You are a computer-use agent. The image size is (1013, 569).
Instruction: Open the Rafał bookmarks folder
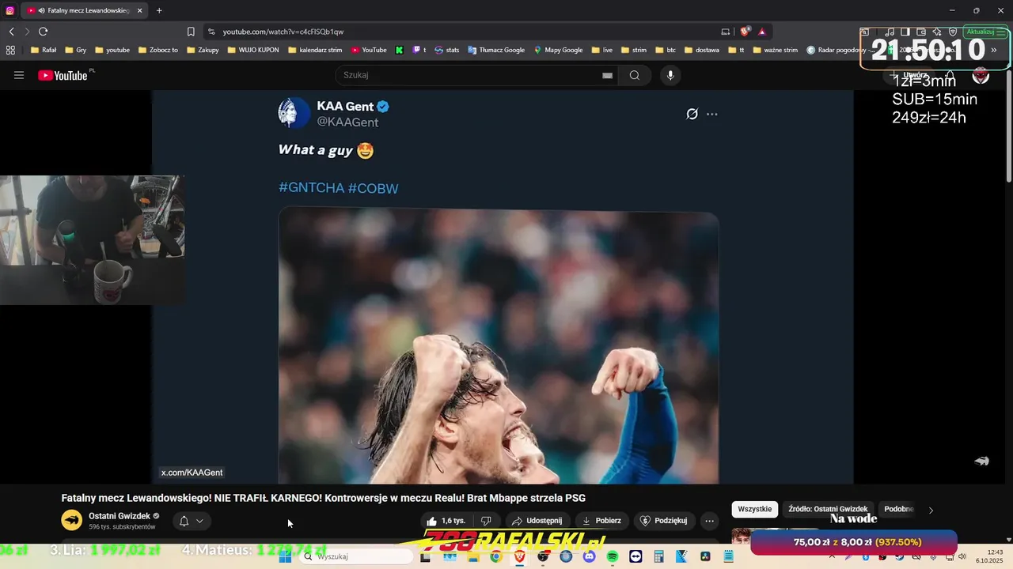click(x=44, y=50)
